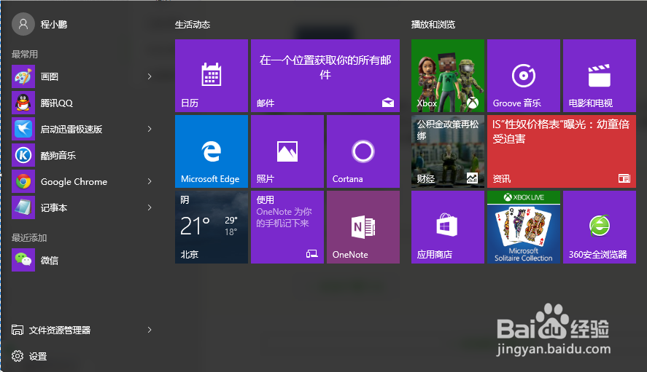The height and width of the screenshot is (372, 647).
Task: Click the 生活动态 group heading
Action: [x=193, y=25]
